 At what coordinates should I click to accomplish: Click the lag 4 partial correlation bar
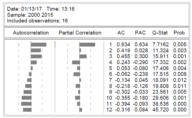tap(76, 62)
